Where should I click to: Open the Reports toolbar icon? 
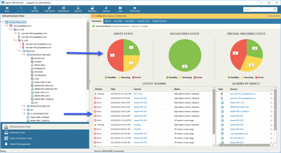coord(78,8)
